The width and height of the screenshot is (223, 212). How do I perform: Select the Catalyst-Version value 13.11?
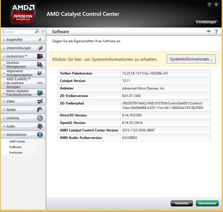tap(126, 81)
